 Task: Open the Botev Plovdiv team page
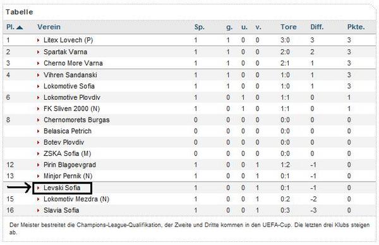(64, 142)
